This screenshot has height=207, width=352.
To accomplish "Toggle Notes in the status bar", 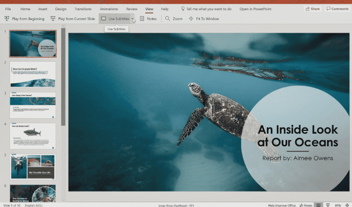I will point(305,205).
